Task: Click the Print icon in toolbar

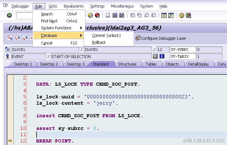Action: [x=108, y=15]
